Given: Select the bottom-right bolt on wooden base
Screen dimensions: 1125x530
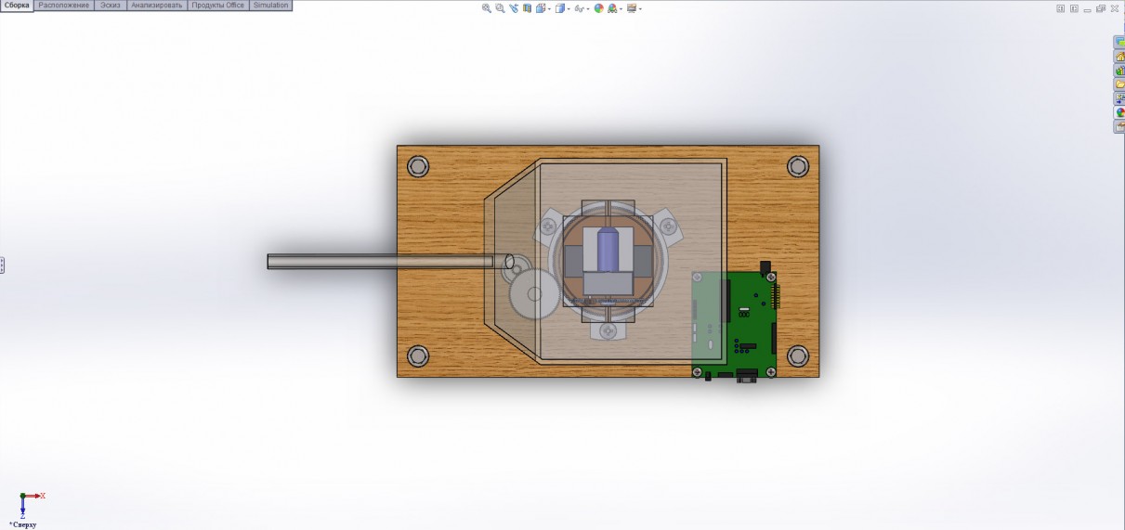Looking at the screenshot, I should tap(798, 355).
